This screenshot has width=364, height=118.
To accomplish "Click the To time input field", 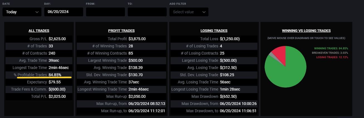I will 147,12.
